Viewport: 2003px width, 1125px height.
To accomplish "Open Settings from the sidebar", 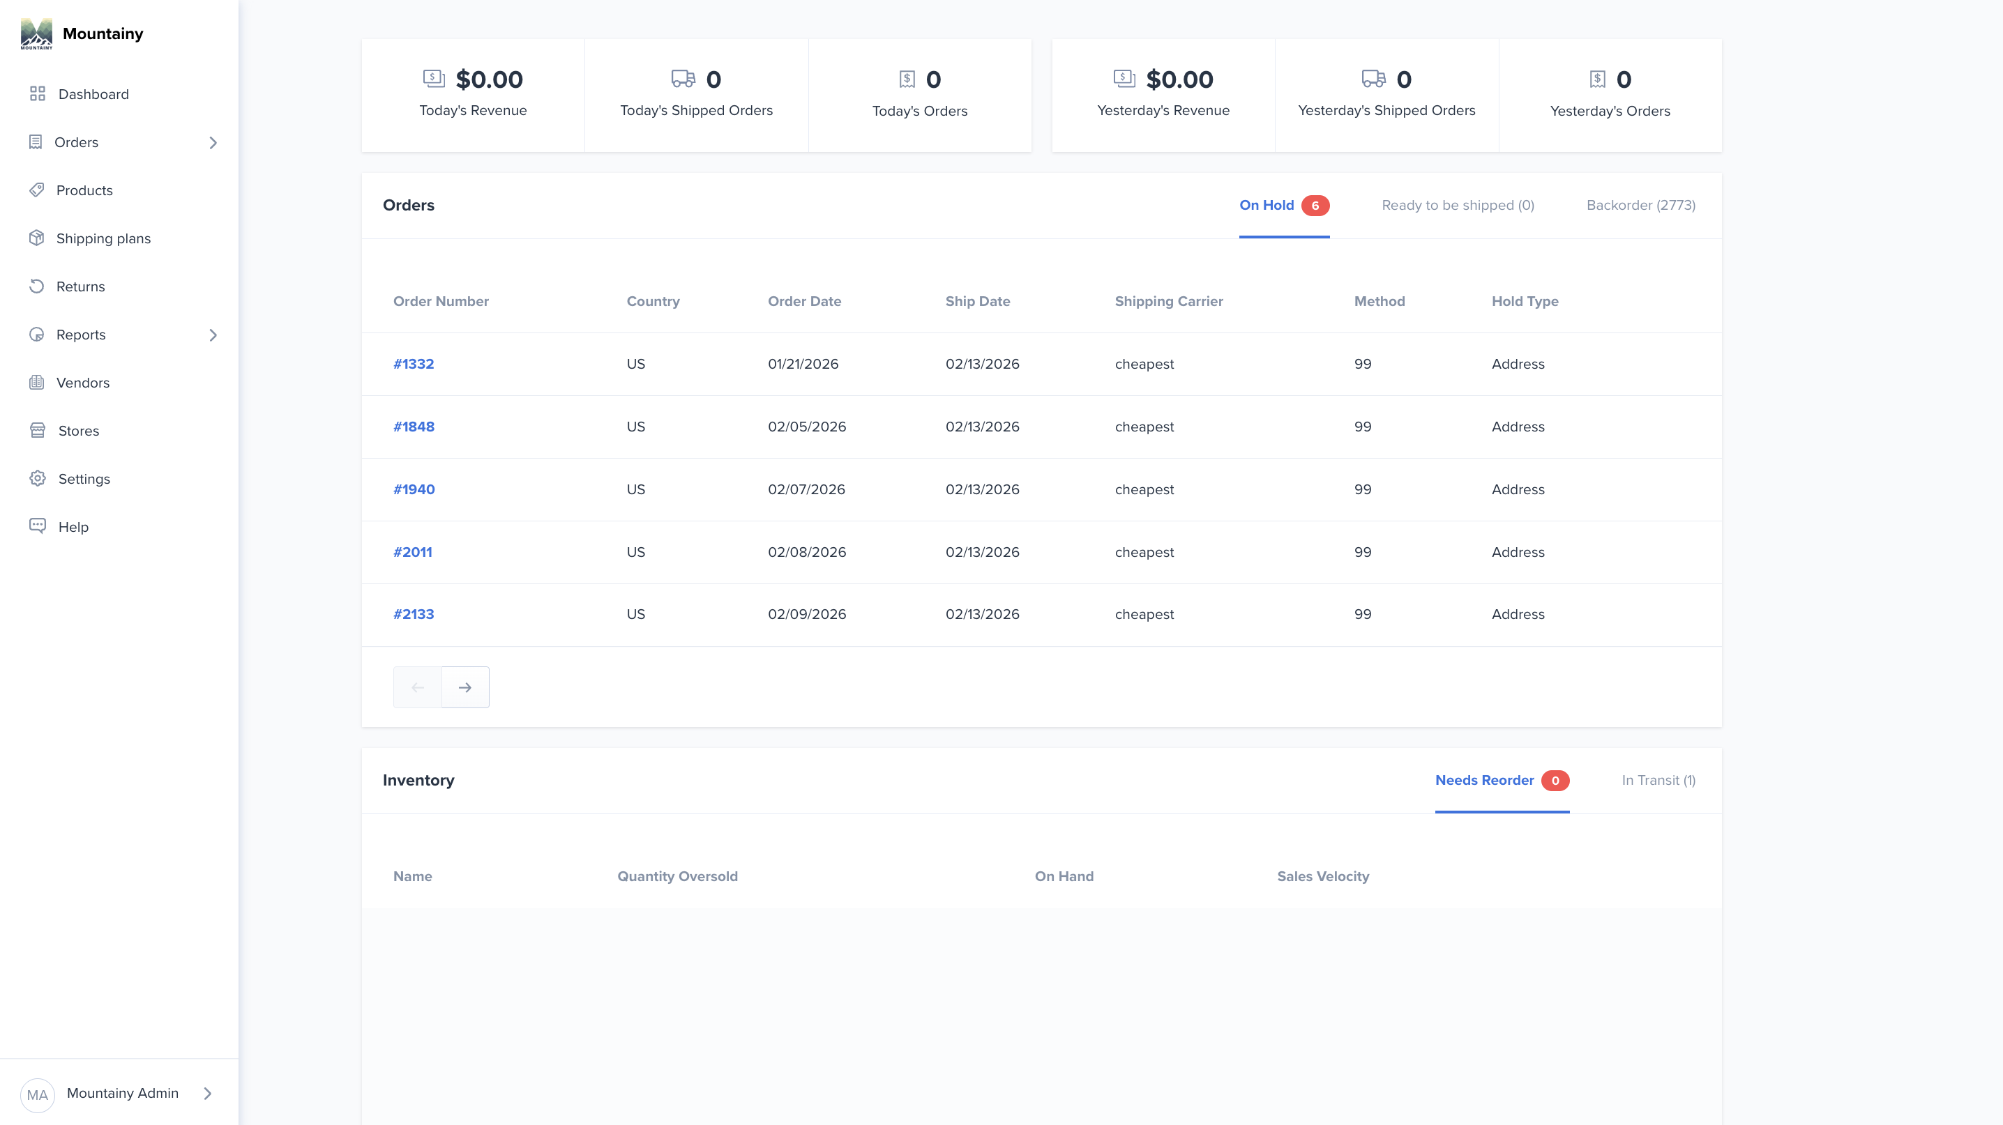I will (x=84, y=479).
